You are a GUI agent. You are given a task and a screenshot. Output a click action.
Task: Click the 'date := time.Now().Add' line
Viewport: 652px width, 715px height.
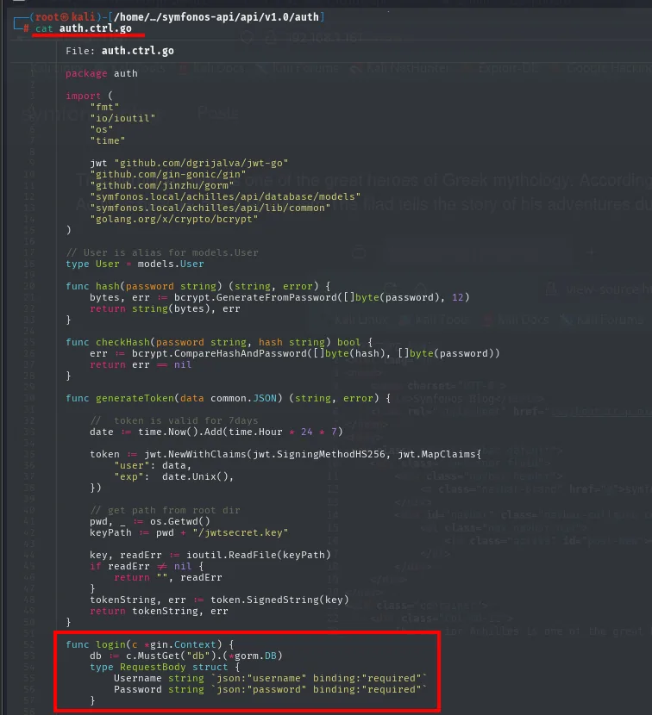coord(216,432)
